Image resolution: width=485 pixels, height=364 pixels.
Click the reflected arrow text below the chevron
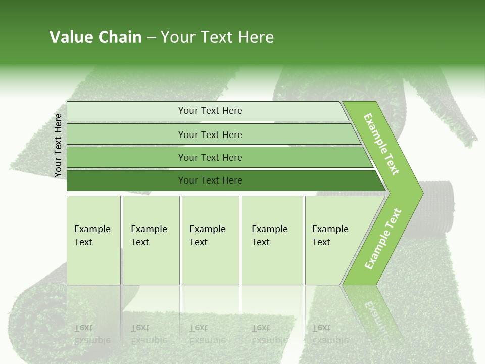(x=376, y=311)
